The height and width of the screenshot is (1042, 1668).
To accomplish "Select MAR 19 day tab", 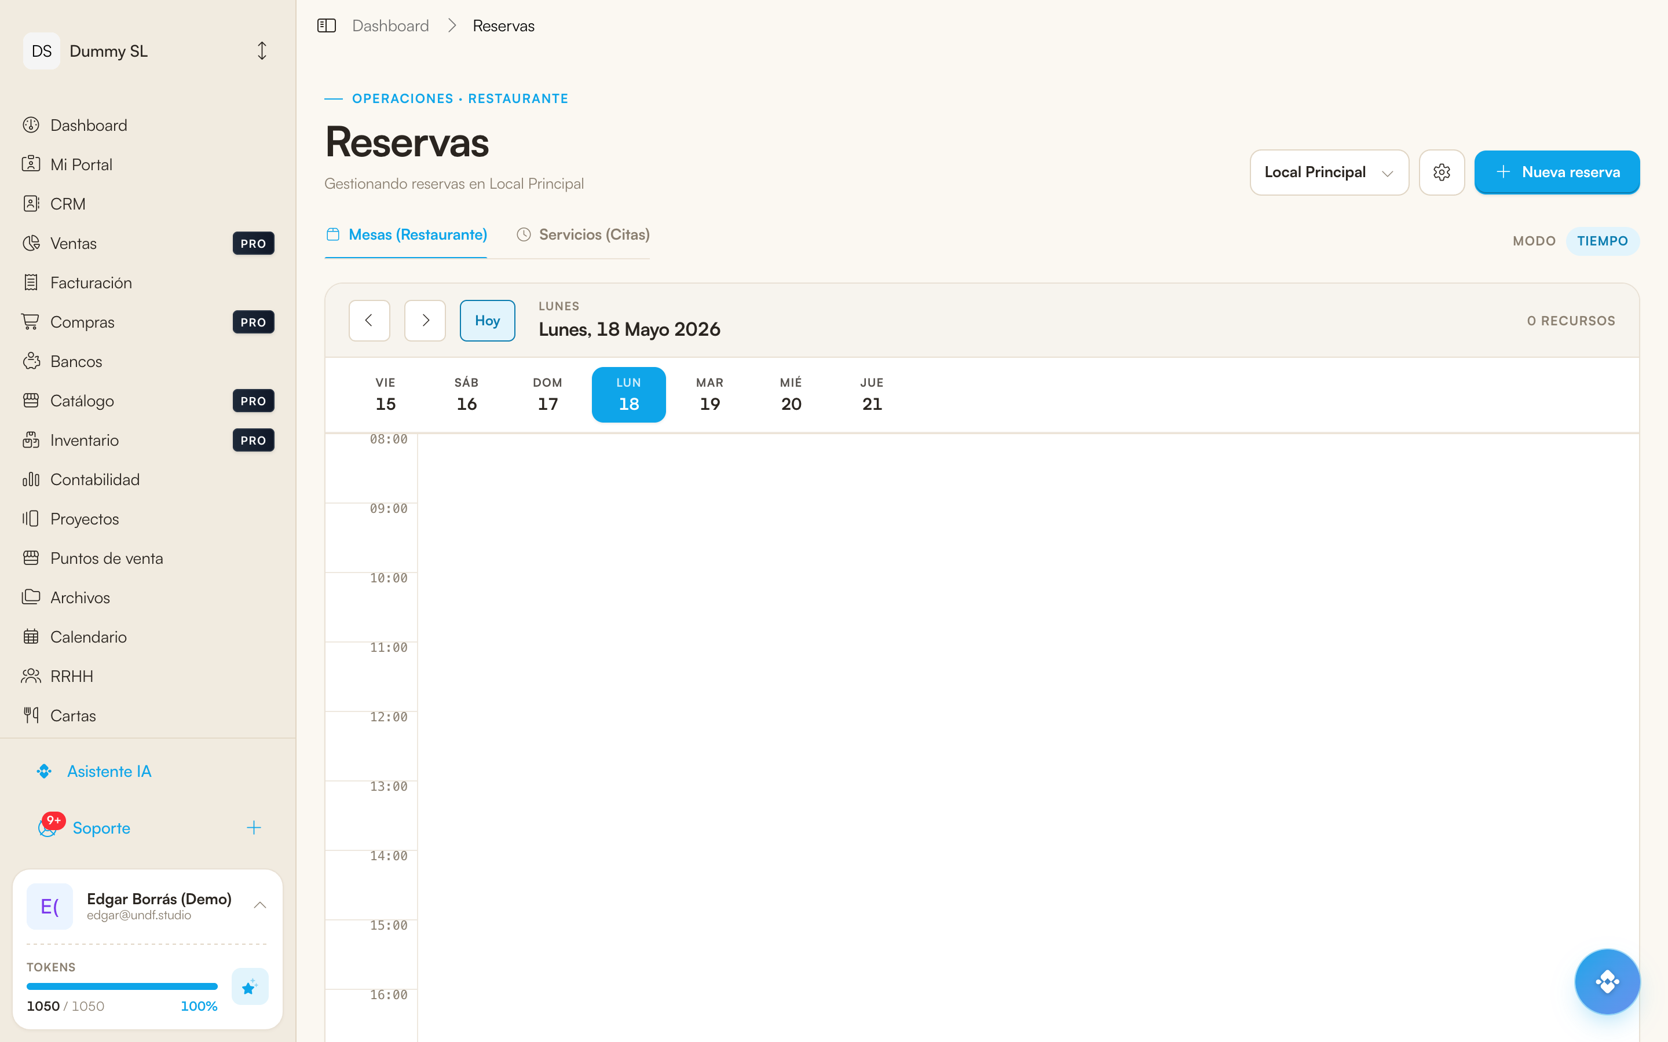I will [x=710, y=394].
